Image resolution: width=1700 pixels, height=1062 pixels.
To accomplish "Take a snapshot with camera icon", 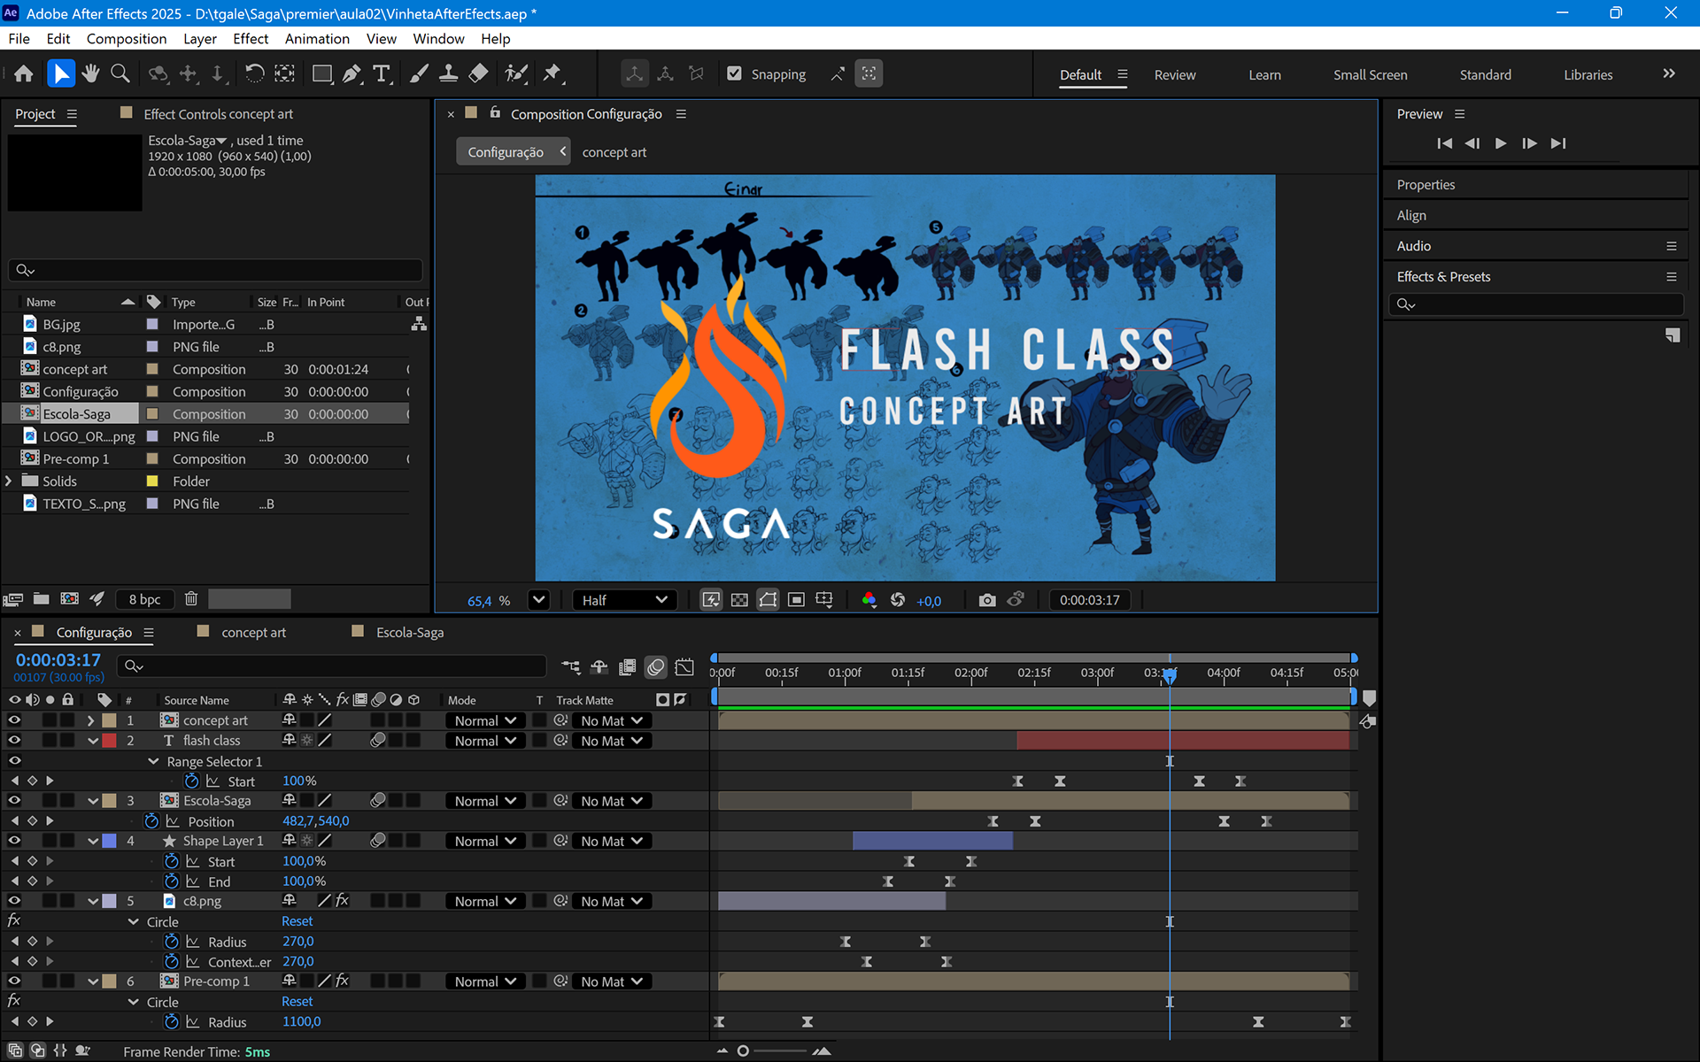I will click(987, 600).
